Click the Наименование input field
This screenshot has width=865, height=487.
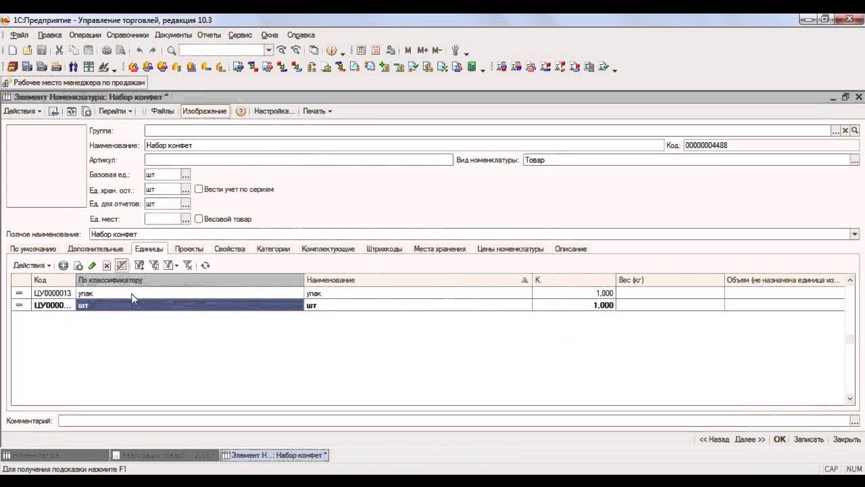tap(404, 145)
